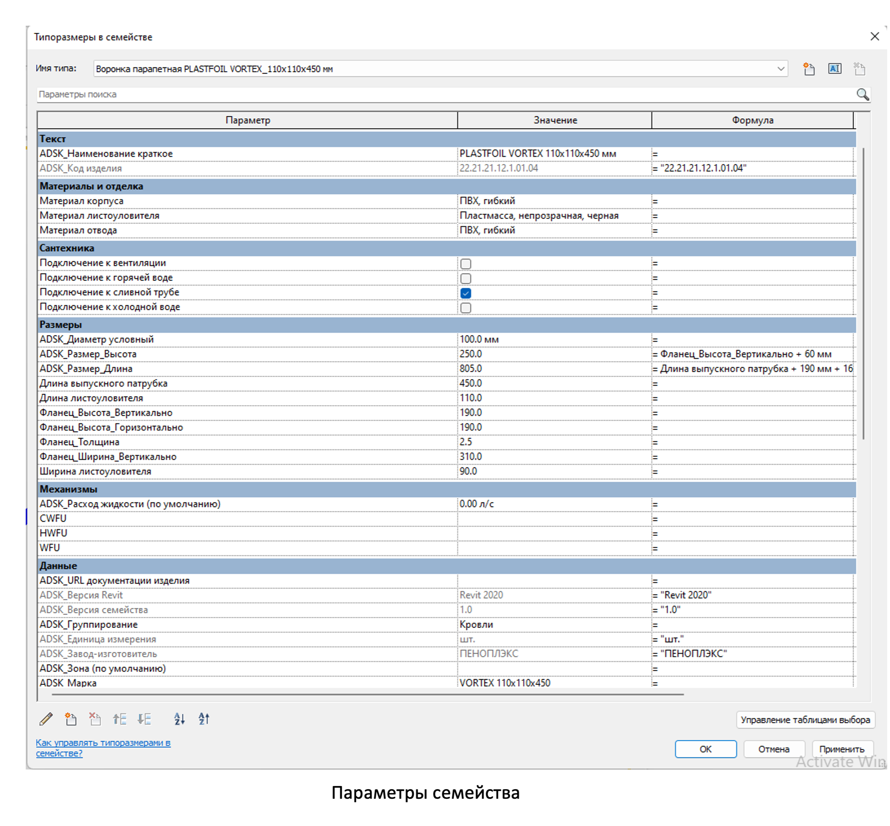Click the Формула column header
Image resolution: width=890 pixels, height=826 pixels.
tap(753, 120)
